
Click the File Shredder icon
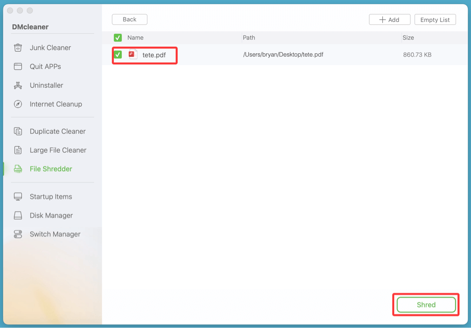pos(18,169)
